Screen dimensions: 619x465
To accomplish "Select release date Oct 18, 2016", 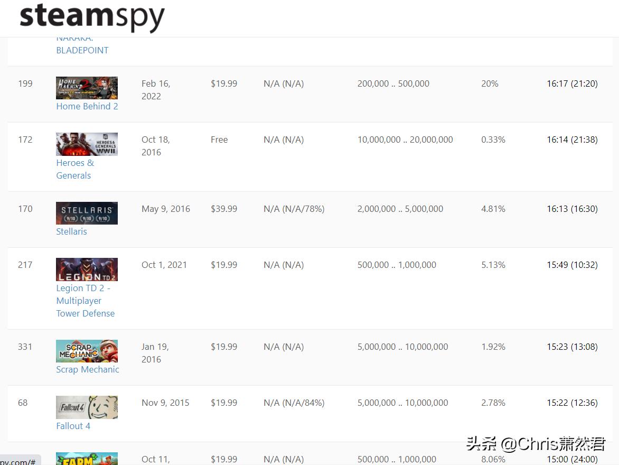I will [x=156, y=146].
